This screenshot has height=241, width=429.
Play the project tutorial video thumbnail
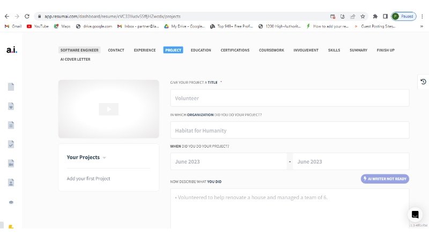pos(108,109)
